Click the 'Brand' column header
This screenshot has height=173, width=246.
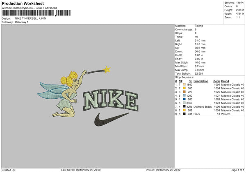pyautogui.click(x=225, y=81)
